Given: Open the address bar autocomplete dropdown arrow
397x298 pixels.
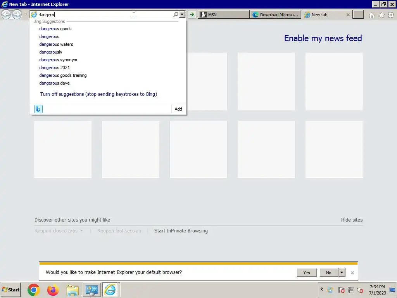Looking at the screenshot, I should coord(182,14).
